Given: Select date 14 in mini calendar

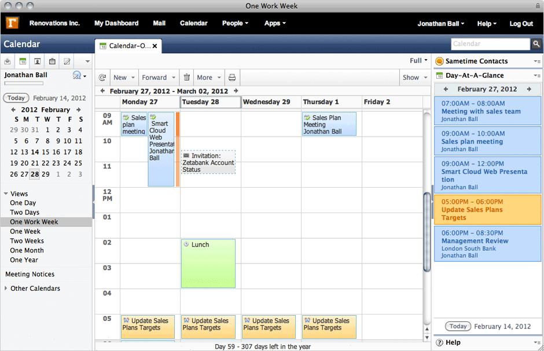Looking at the screenshot, I should pos(35,152).
